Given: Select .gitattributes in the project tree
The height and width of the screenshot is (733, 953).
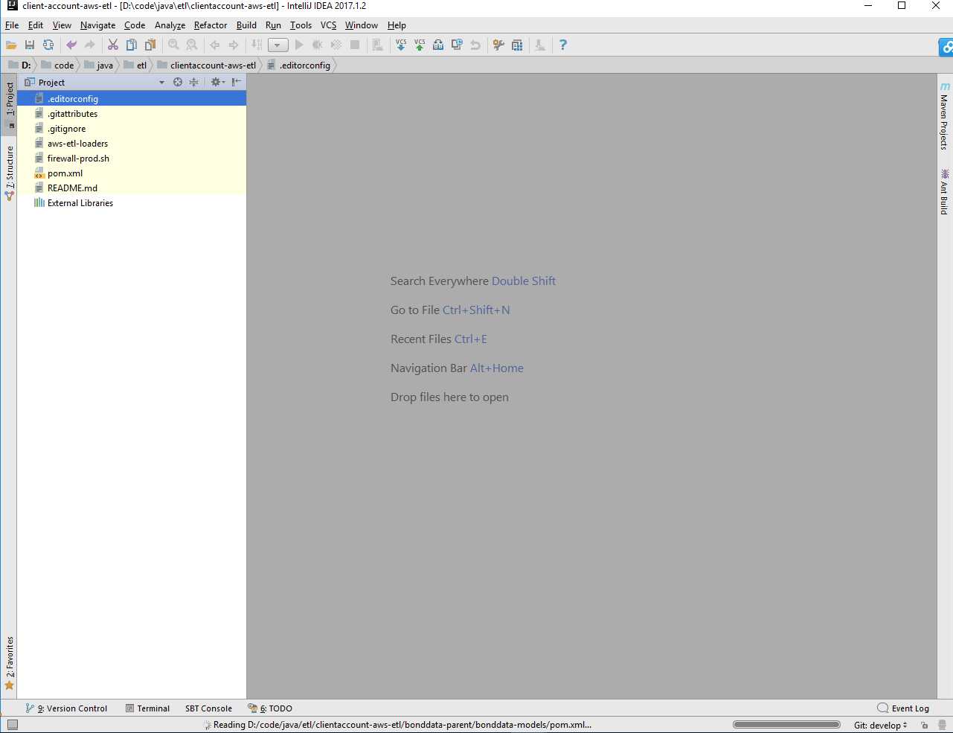Looking at the screenshot, I should pos(72,114).
